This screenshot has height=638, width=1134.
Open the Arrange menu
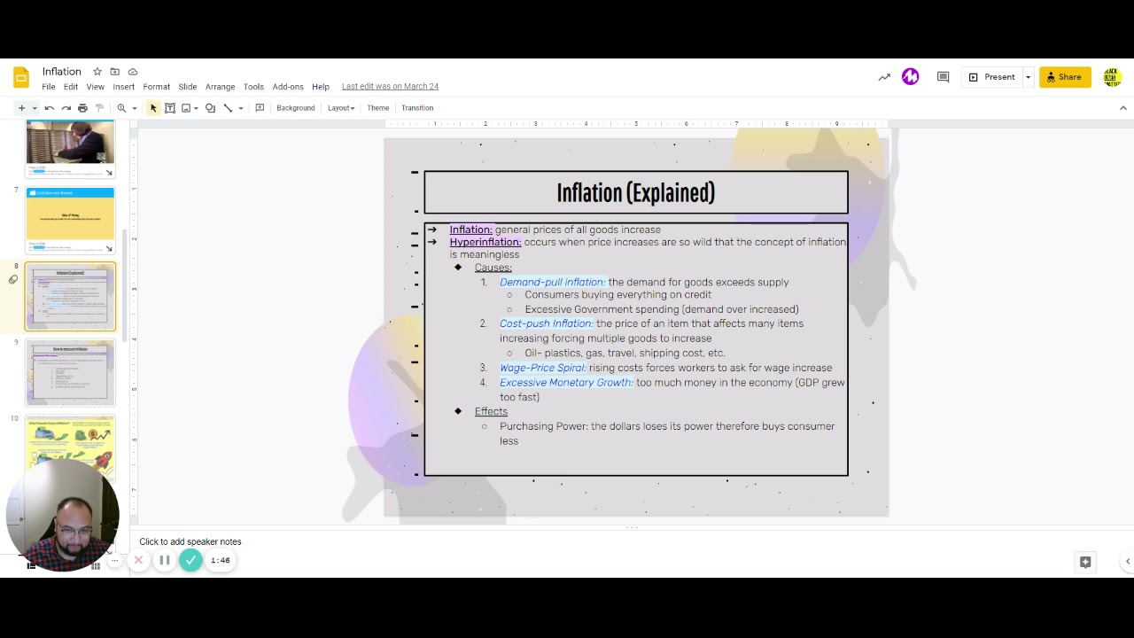[221, 87]
